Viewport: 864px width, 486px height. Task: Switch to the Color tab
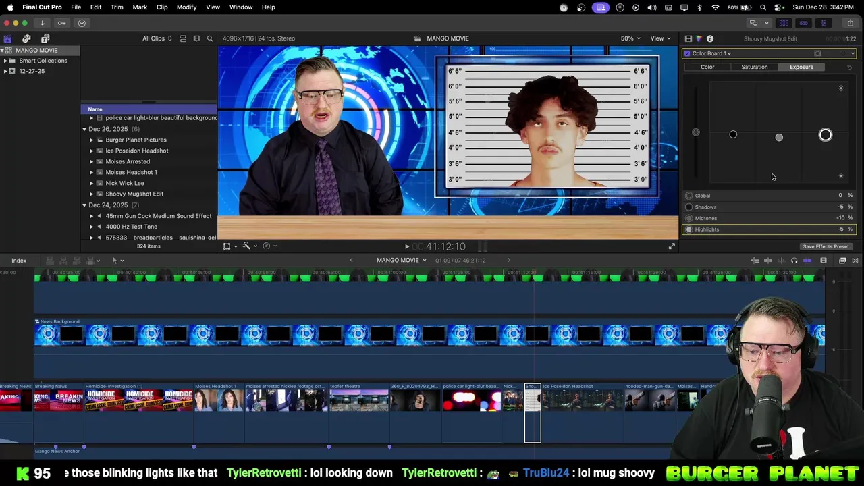(707, 67)
